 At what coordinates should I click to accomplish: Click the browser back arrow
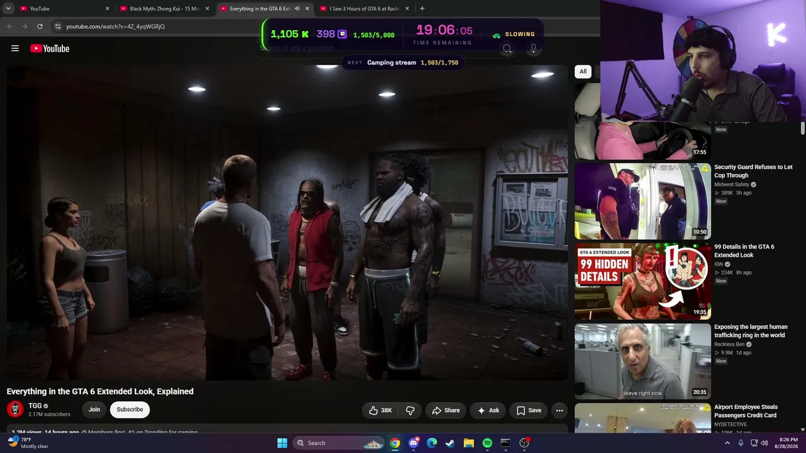[x=9, y=26]
